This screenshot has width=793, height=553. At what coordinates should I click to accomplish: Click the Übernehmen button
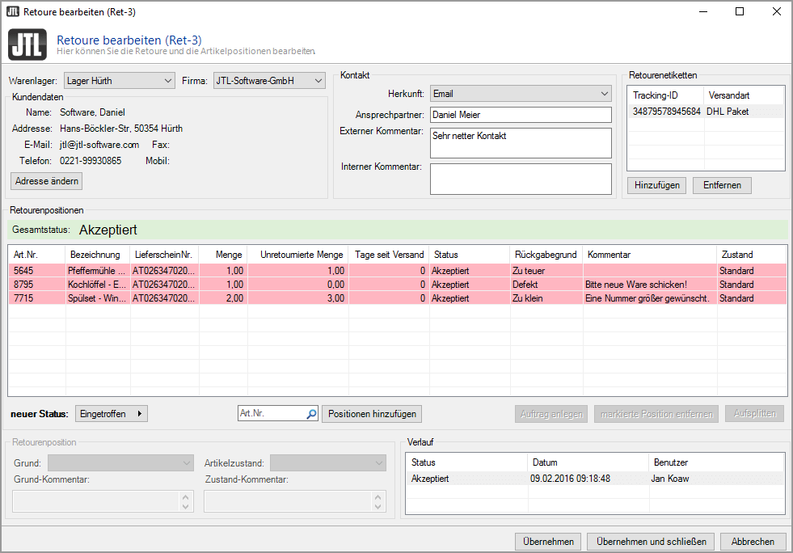point(548,542)
